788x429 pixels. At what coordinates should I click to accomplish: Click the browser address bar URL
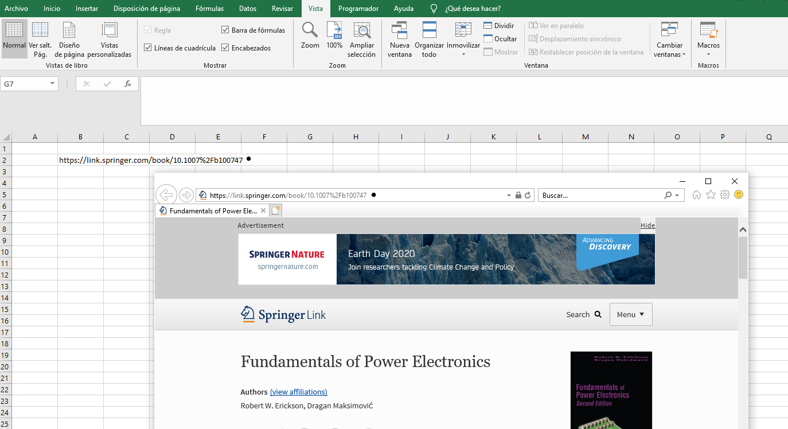pyautogui.click(x=288, y=195)
